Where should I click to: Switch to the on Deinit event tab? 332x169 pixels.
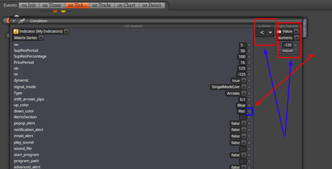[152, 5]
